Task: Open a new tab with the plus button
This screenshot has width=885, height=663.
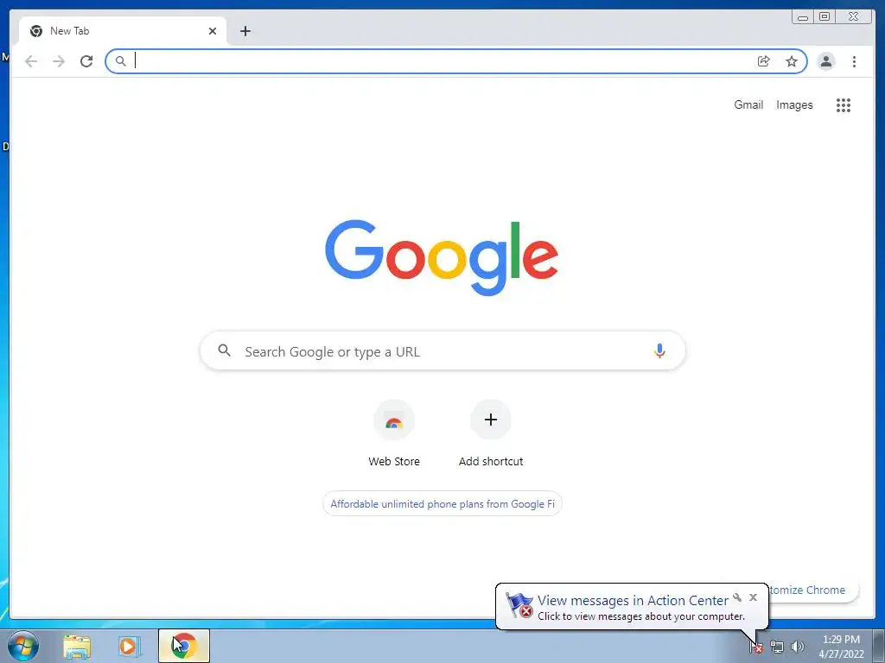Action: click(x=245, y=31)
